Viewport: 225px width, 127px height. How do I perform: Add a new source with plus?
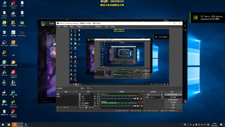pyautogui.click(x=80, y=107)
